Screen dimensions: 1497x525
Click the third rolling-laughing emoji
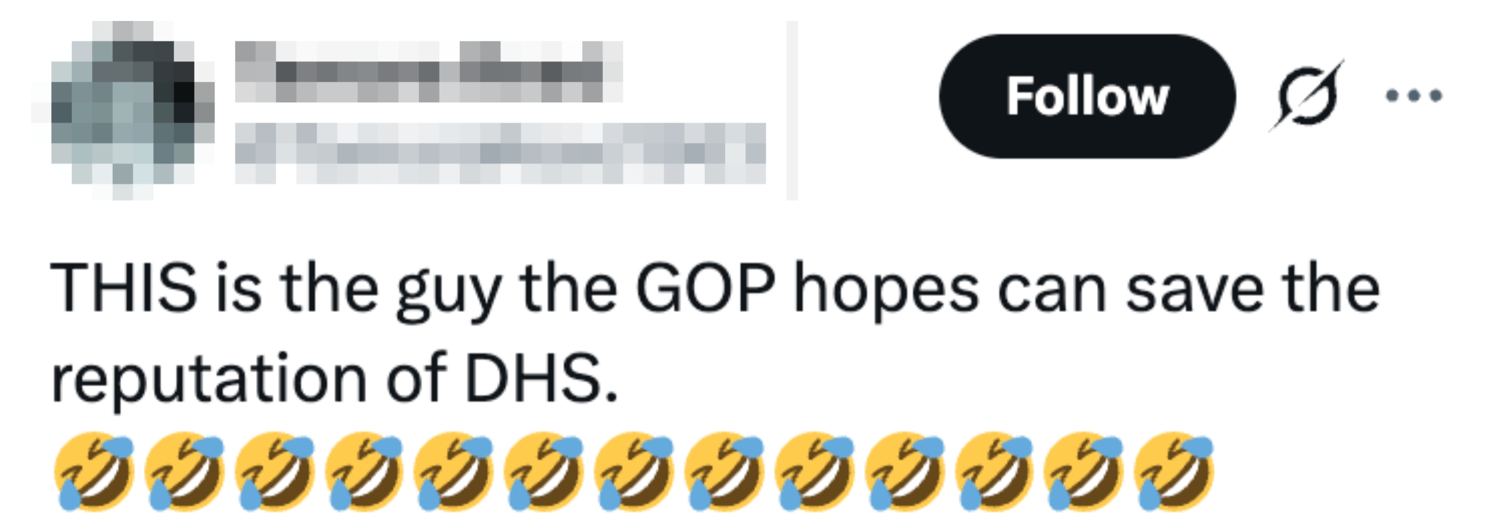click(274, 471)
